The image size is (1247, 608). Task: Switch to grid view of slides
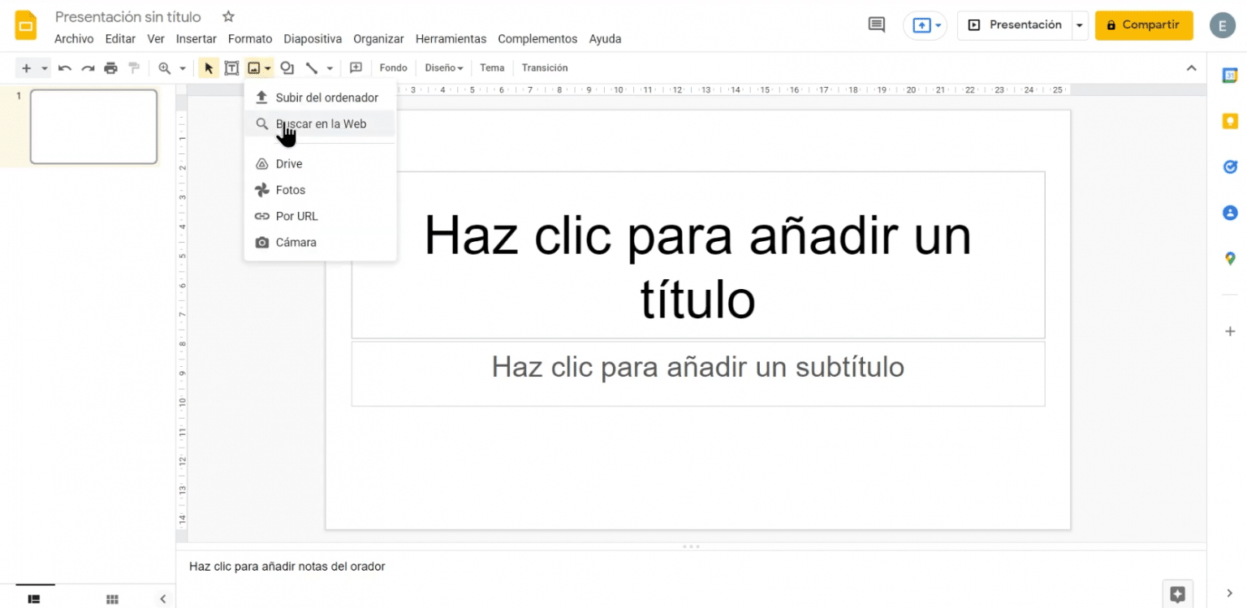point(112,599)
